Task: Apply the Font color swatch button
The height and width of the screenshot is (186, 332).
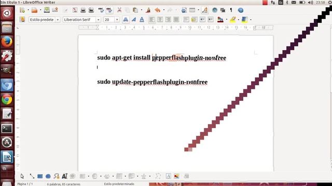Action: [x=220, y=20]
